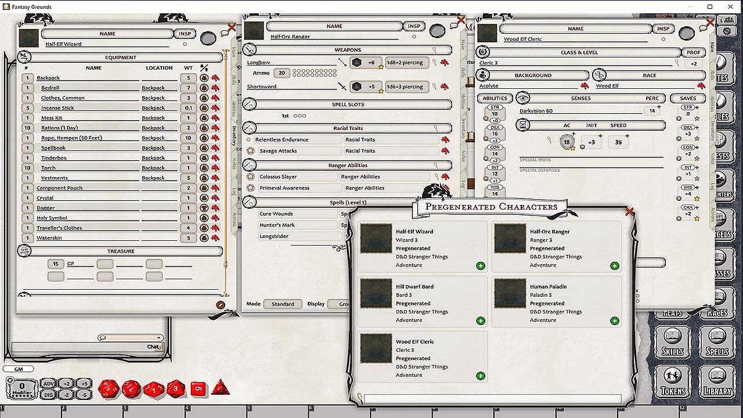Switch to Abilities tab on Cleric sheet
The image size is (743, 418).
(712, 104)
